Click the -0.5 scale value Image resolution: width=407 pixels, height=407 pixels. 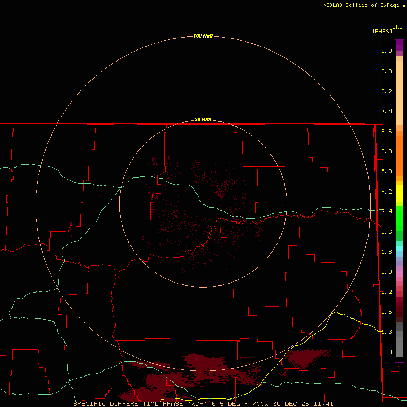click(385, 312)
